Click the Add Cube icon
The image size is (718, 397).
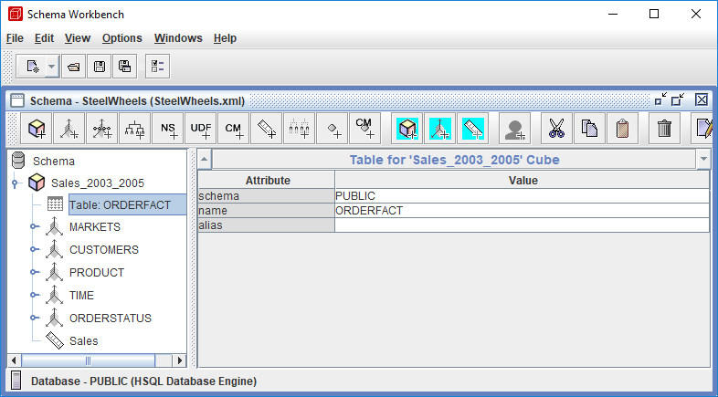[x=37, y=129]
